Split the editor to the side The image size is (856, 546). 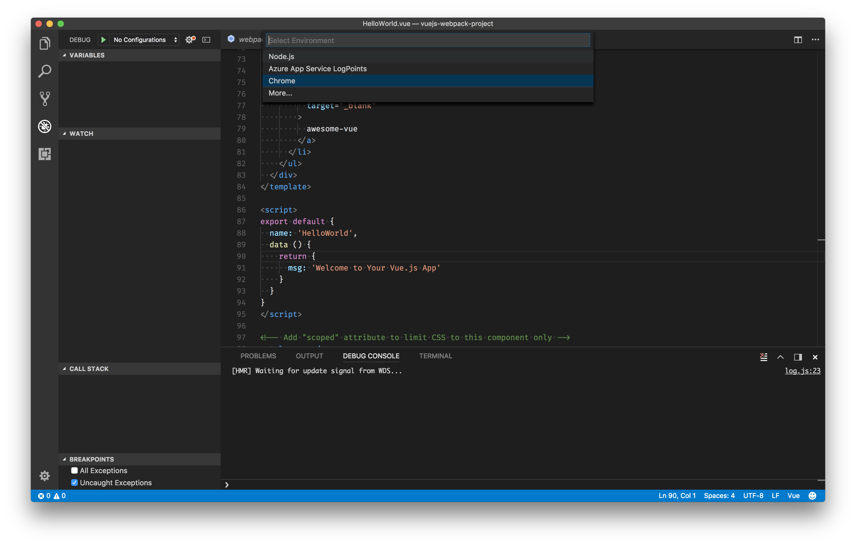(x=798, y=39)
